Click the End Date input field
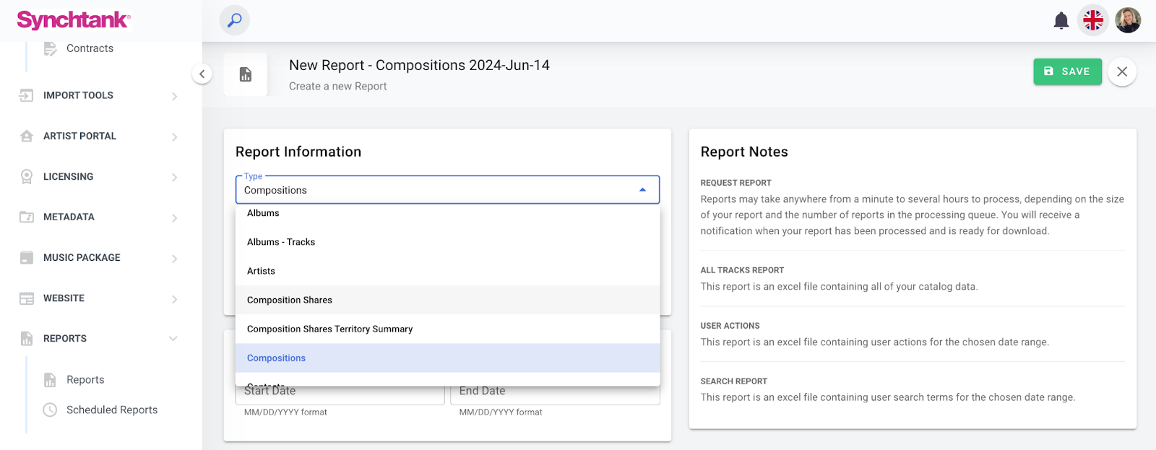The height and width of the screenshot is (450, 1156). [x=555, y=392]
